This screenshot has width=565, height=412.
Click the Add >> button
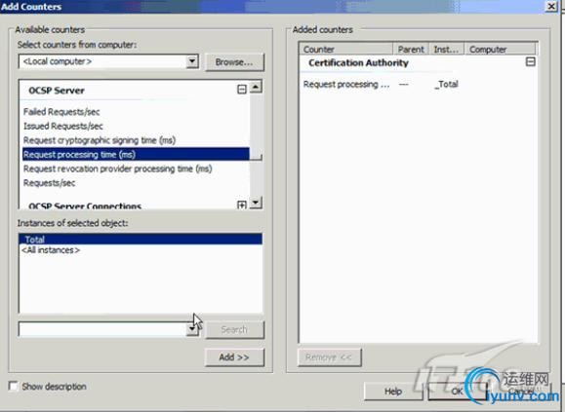click(x=234, y=357)
